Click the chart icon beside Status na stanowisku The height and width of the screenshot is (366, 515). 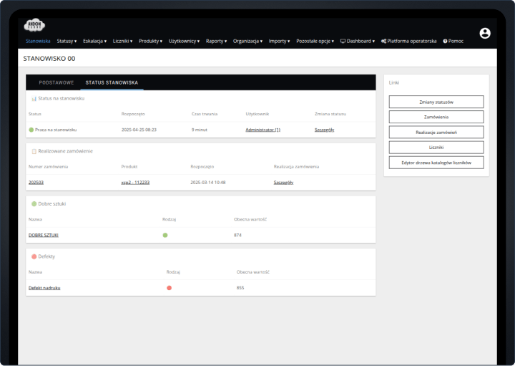point(34,98)
